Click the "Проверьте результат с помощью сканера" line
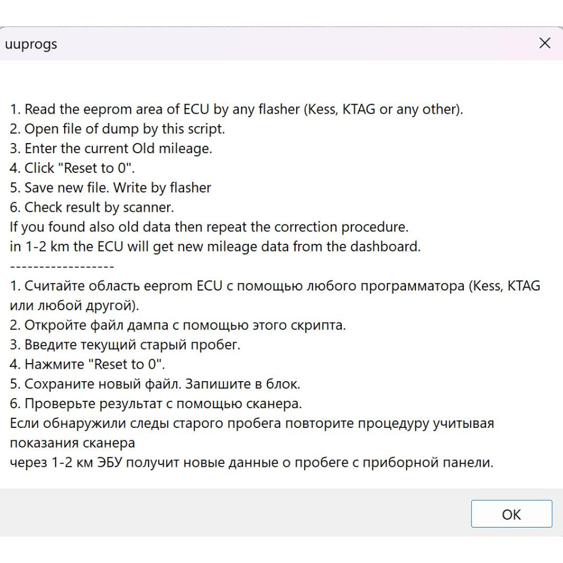 155,404
